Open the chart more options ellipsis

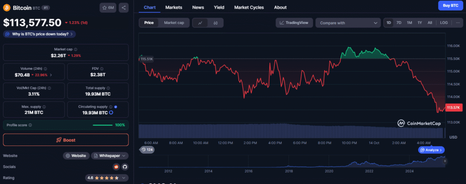point(457,23)
